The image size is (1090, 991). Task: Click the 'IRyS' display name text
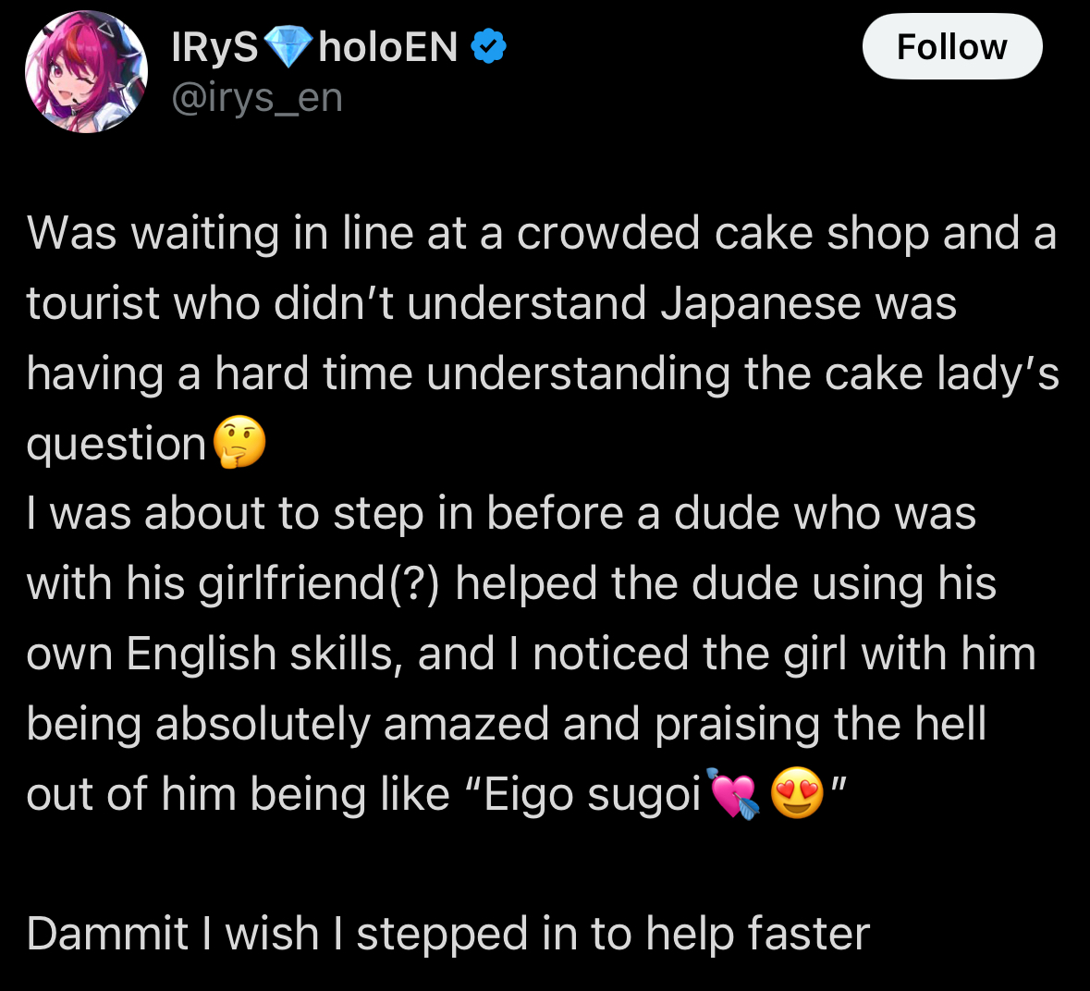coord(214,47)
